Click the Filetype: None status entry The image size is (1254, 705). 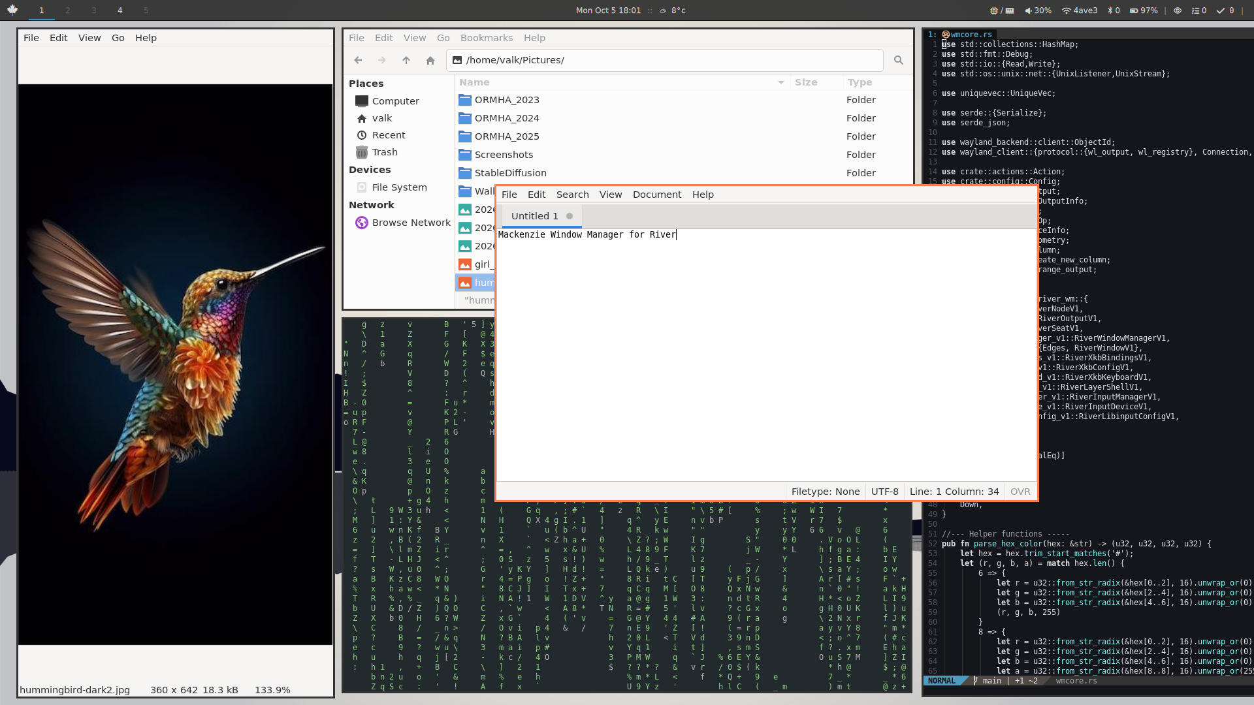click(x=826, y=492)
